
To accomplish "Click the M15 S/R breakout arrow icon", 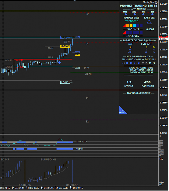I will (131, 63).
